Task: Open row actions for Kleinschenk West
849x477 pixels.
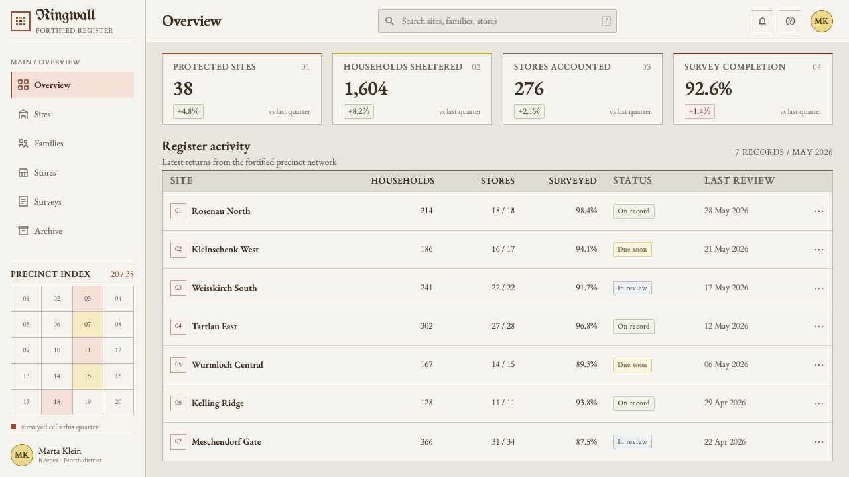Action: [819, 250]
